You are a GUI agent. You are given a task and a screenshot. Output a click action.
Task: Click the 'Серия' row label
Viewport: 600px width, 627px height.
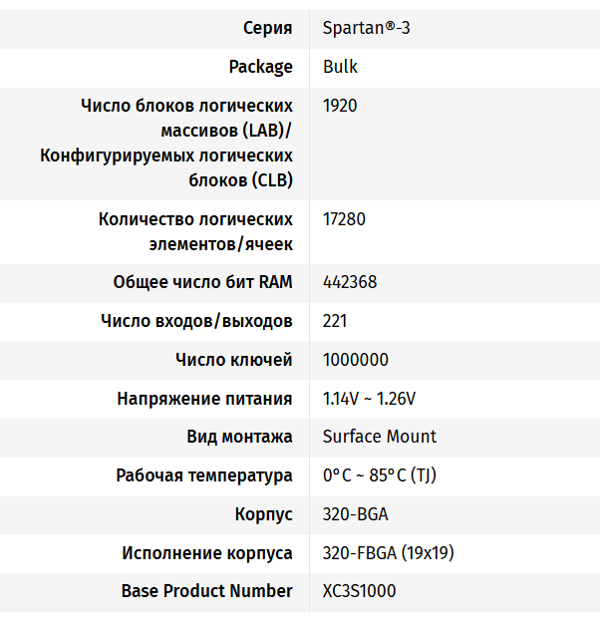tap(267, 28)
